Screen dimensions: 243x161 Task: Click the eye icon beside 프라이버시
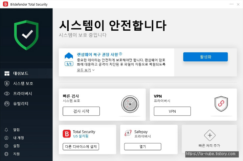(x=7, y=93)
